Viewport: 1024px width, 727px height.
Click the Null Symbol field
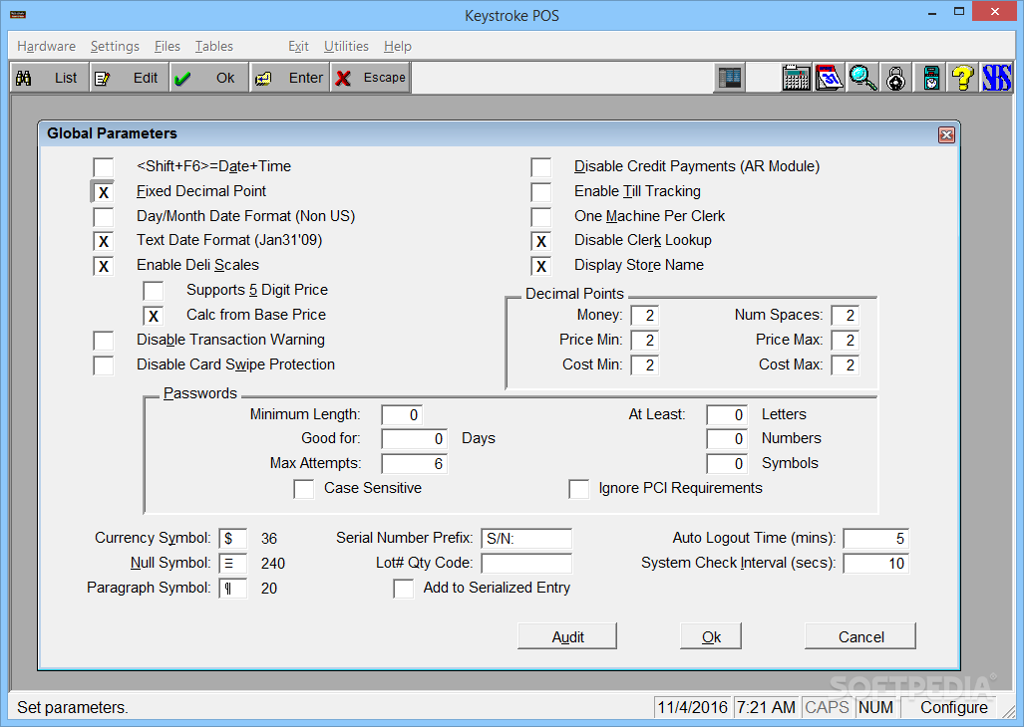pyautogui.click(x=233, y=564)
